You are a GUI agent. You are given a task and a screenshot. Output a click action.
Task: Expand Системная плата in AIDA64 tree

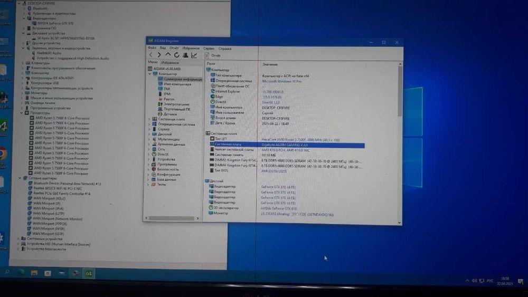pyautogui.click(x=149, y=119)
